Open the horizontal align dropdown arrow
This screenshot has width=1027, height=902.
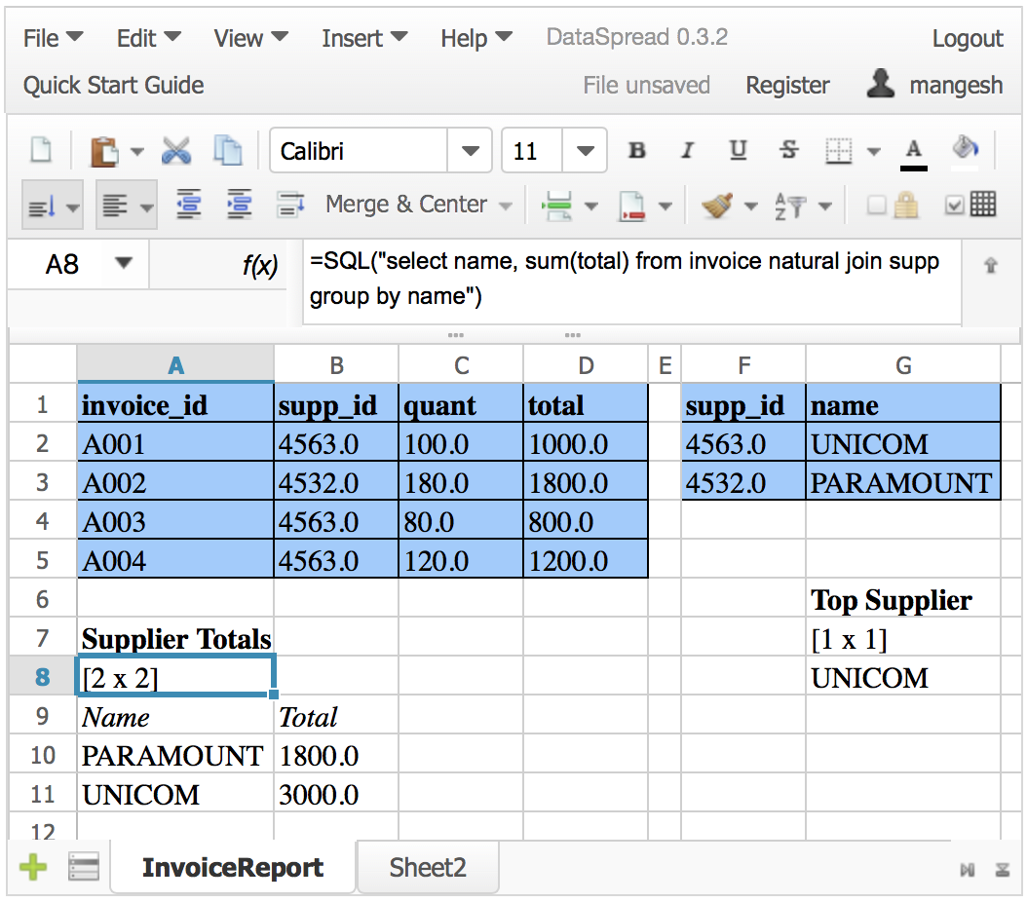(x=147, y=208)
